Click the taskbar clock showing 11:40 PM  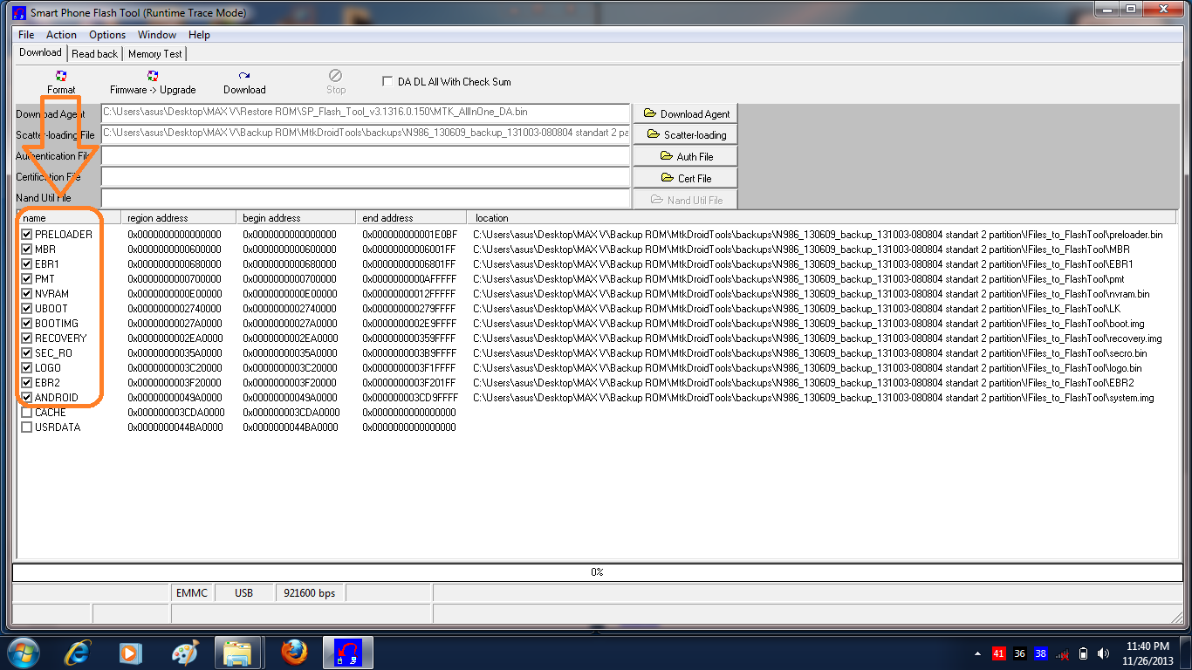(x=1147, y=653)
